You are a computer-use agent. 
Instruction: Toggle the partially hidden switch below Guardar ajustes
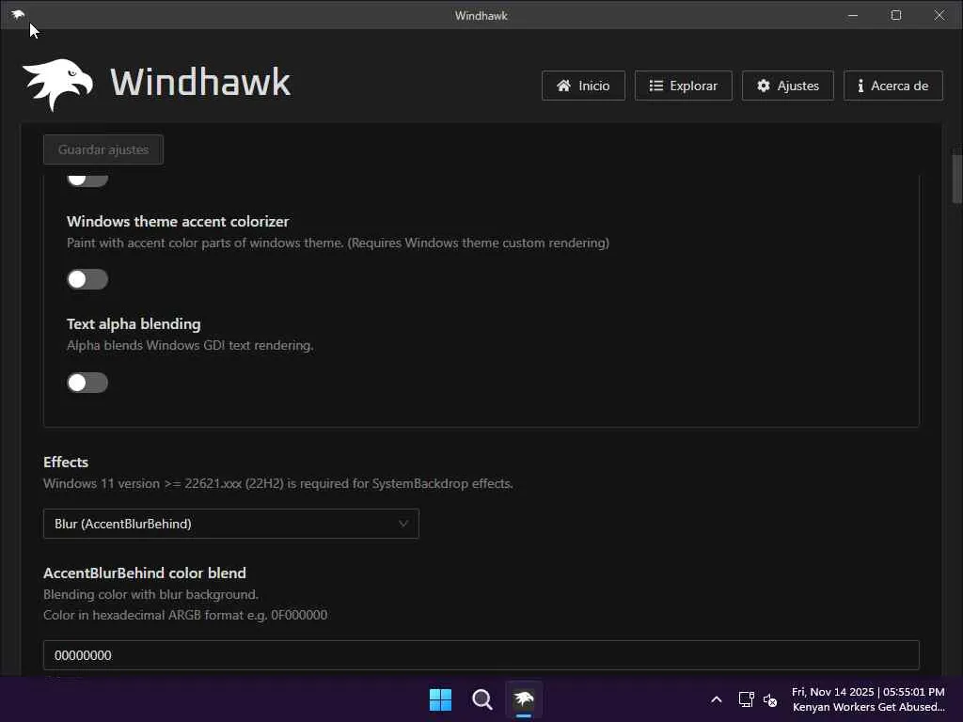87,180
